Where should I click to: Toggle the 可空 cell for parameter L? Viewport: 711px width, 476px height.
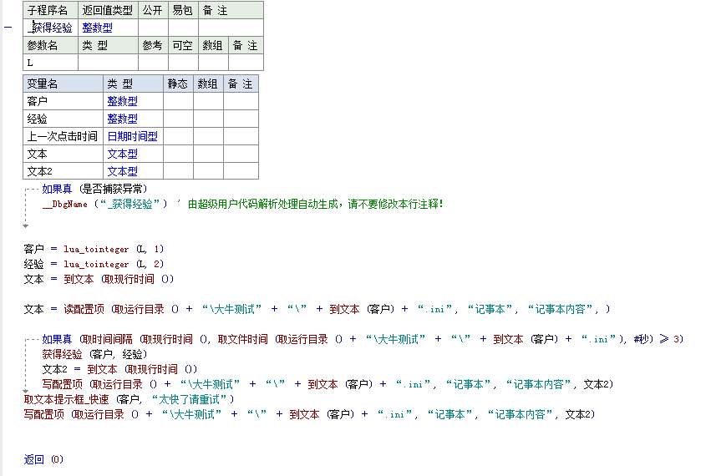pos(183,63)
